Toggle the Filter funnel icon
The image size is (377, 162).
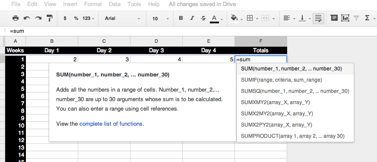click(x=356, y=18)
